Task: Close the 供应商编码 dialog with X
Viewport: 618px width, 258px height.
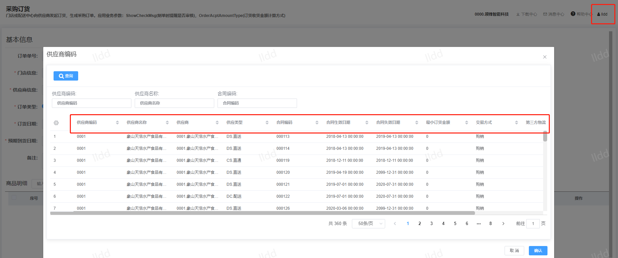Action: click(545, 57)
